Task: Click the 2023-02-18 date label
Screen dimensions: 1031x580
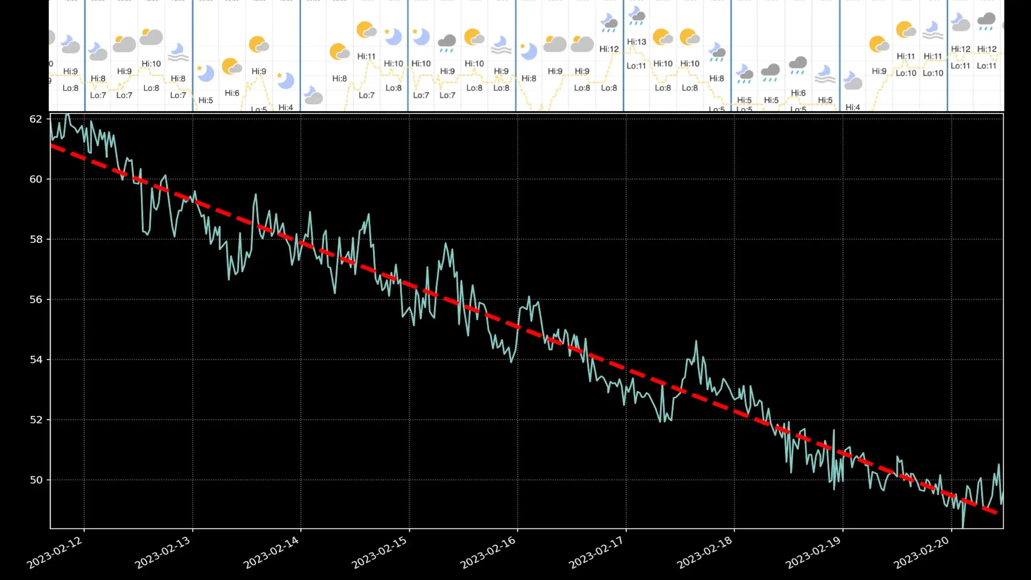Action: coord(705,552)
